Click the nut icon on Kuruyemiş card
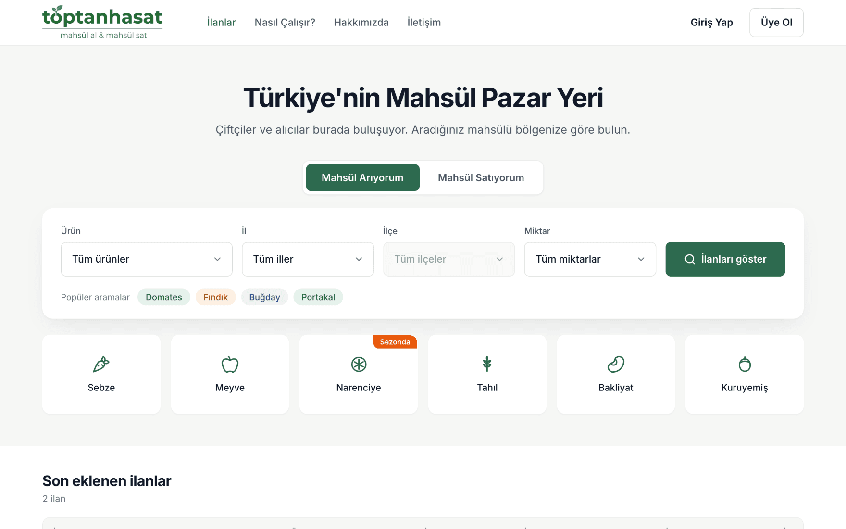Viewport: 846px width, 529px height. click(x=745, y=364)
